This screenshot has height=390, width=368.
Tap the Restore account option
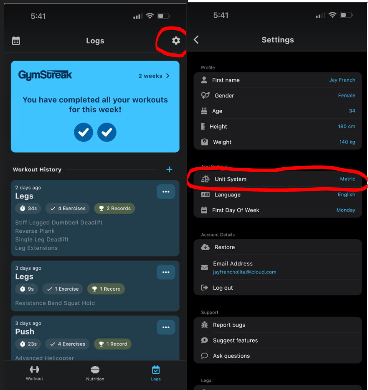278,247
